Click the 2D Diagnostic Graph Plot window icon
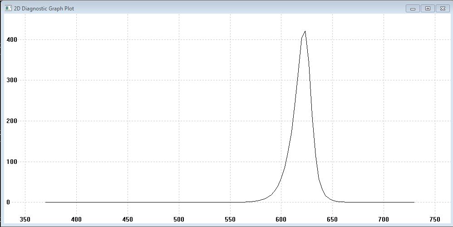The width and height of the screenshot is (453, 227). [x=8, y=8]
